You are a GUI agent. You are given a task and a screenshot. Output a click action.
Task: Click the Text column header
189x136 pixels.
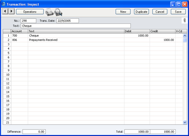coord(76,31)
